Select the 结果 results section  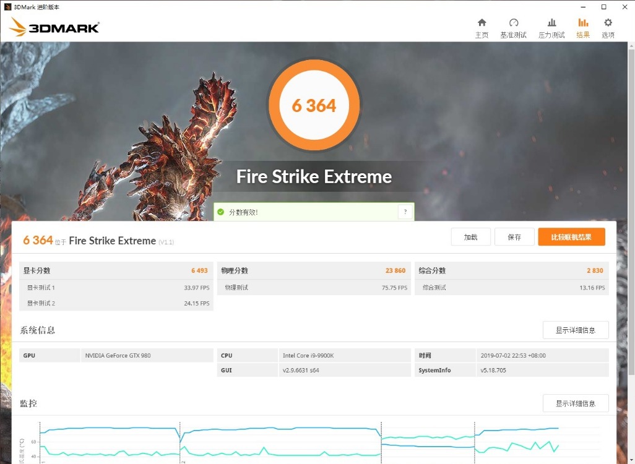pyautogui.click(x=583, y=28)
